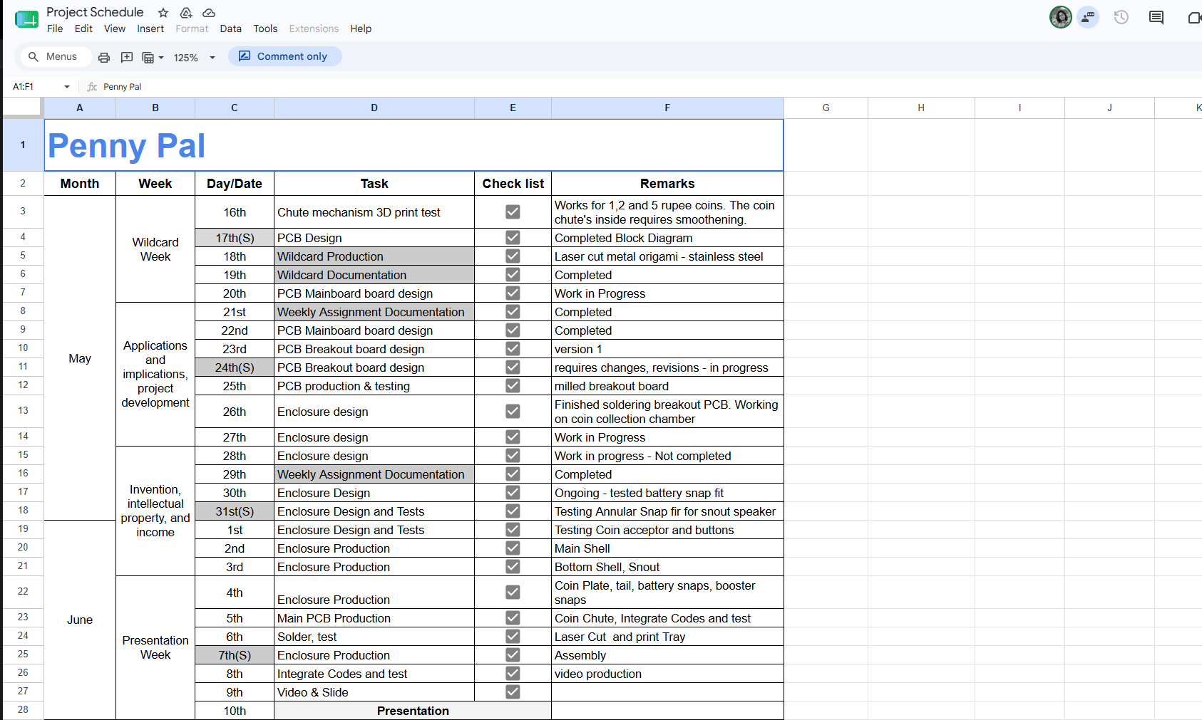
Task: Open the Data menu
Action: click(x=230, y=28)
